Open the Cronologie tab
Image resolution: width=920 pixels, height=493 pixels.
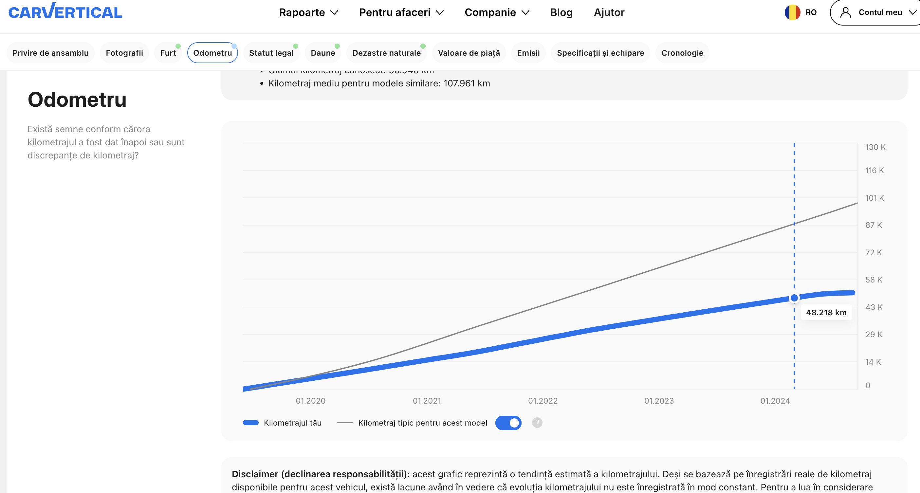click(682, 53)
